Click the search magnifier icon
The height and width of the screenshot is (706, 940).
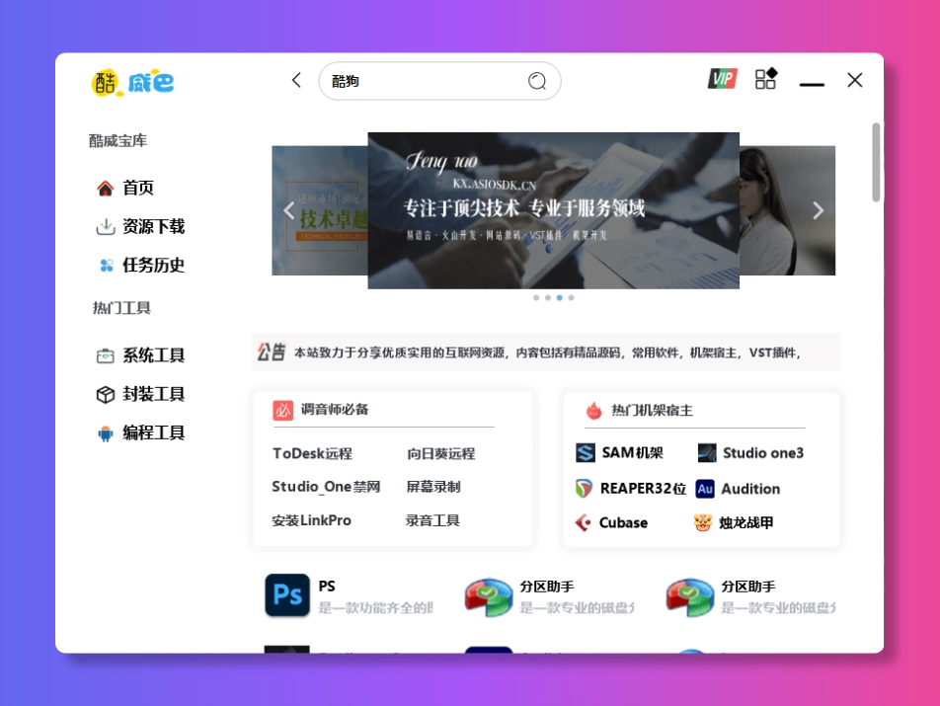point(537,81)
